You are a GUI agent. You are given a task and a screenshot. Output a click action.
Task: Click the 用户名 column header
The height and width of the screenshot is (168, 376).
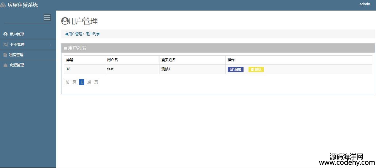(132, 60)
